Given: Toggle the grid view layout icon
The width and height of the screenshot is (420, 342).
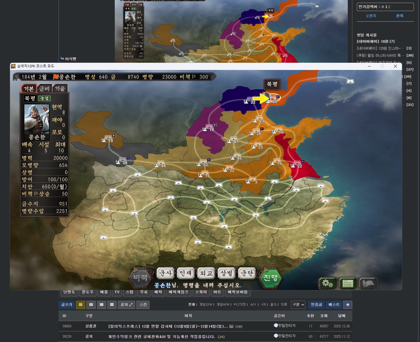Looking at the screenshot, I should (x=91, y=305).
